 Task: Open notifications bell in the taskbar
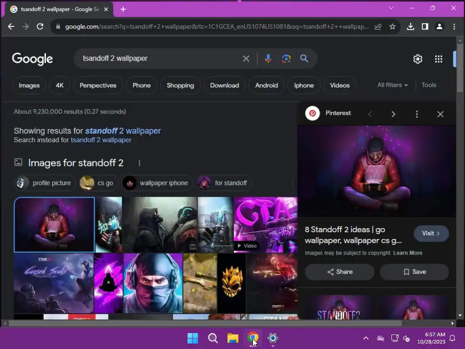[x=453, y=338]
